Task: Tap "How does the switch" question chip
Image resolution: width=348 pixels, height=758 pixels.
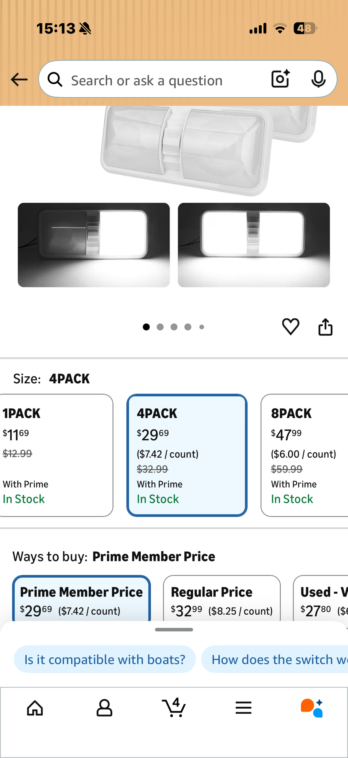Action: (x=276, y=659)
